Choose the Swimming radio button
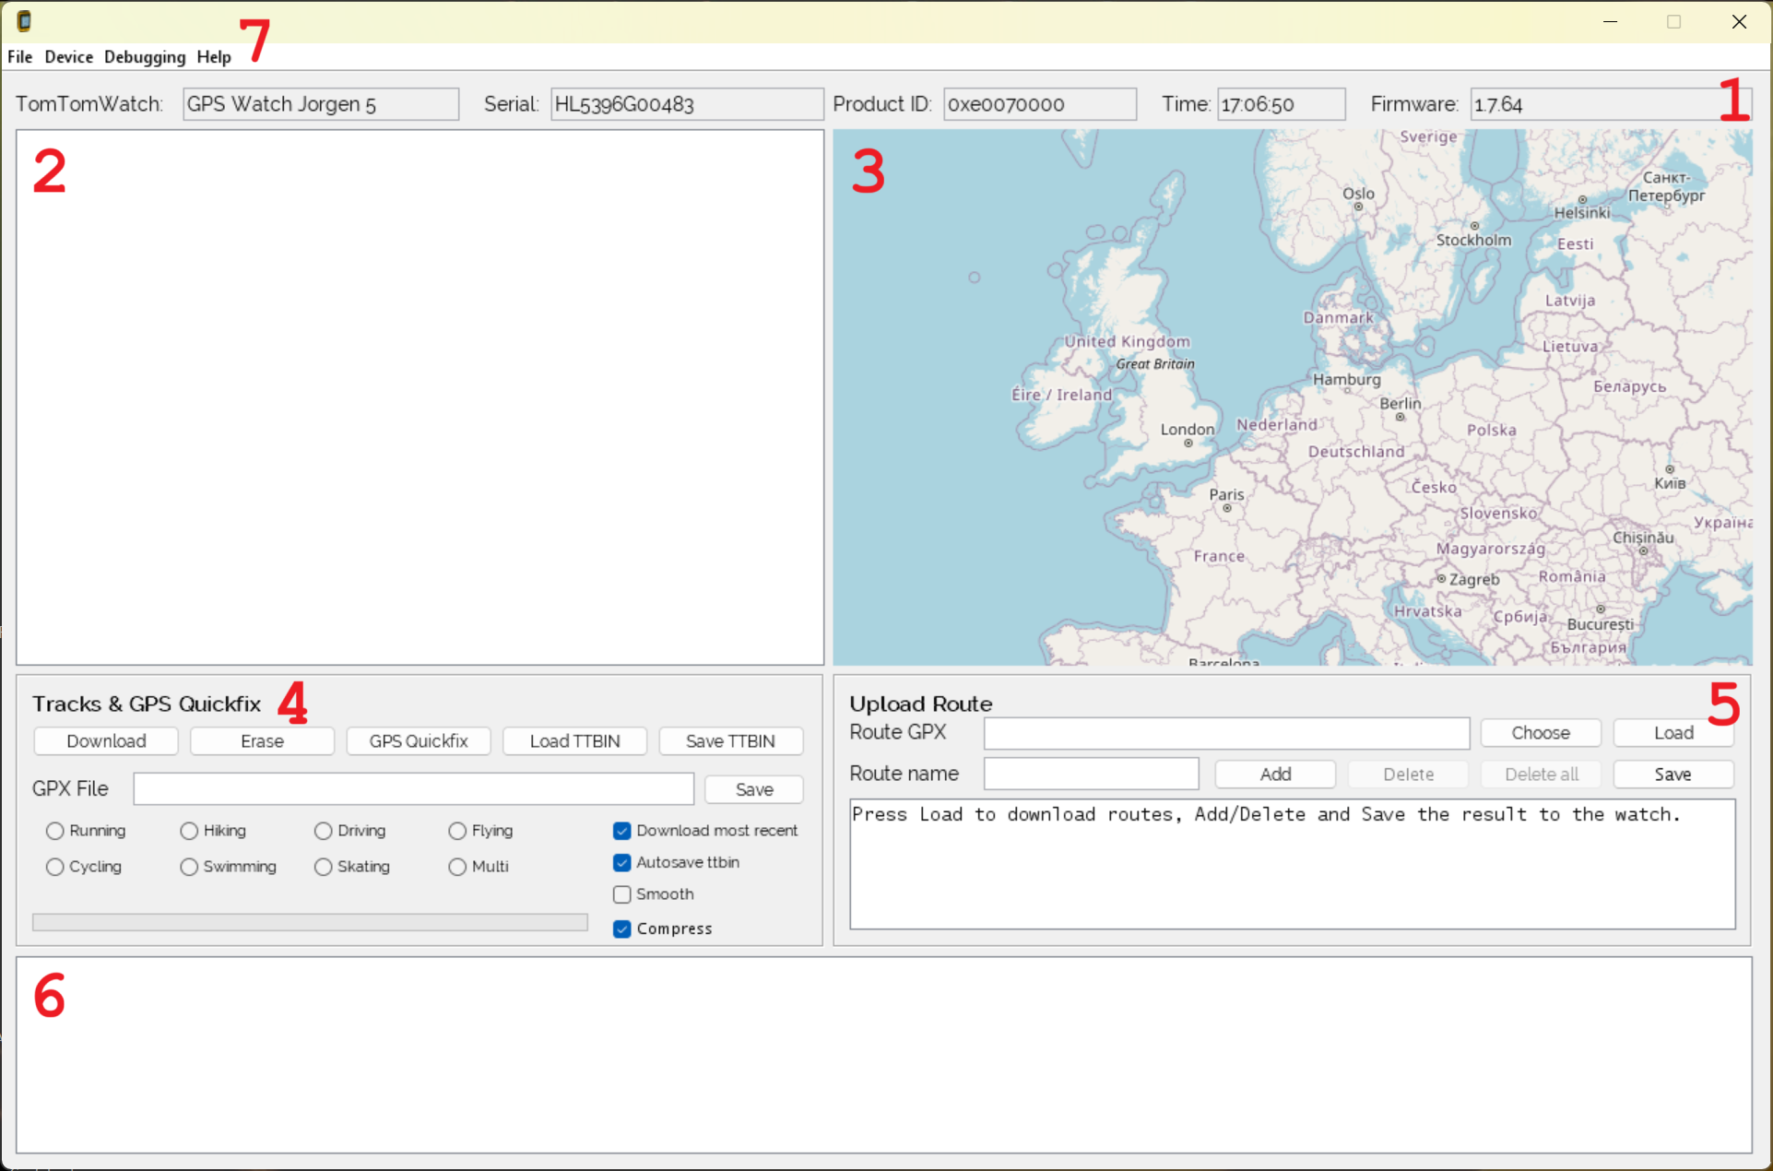Viewport: 1773px width, 1171px height. coord(189,867)
